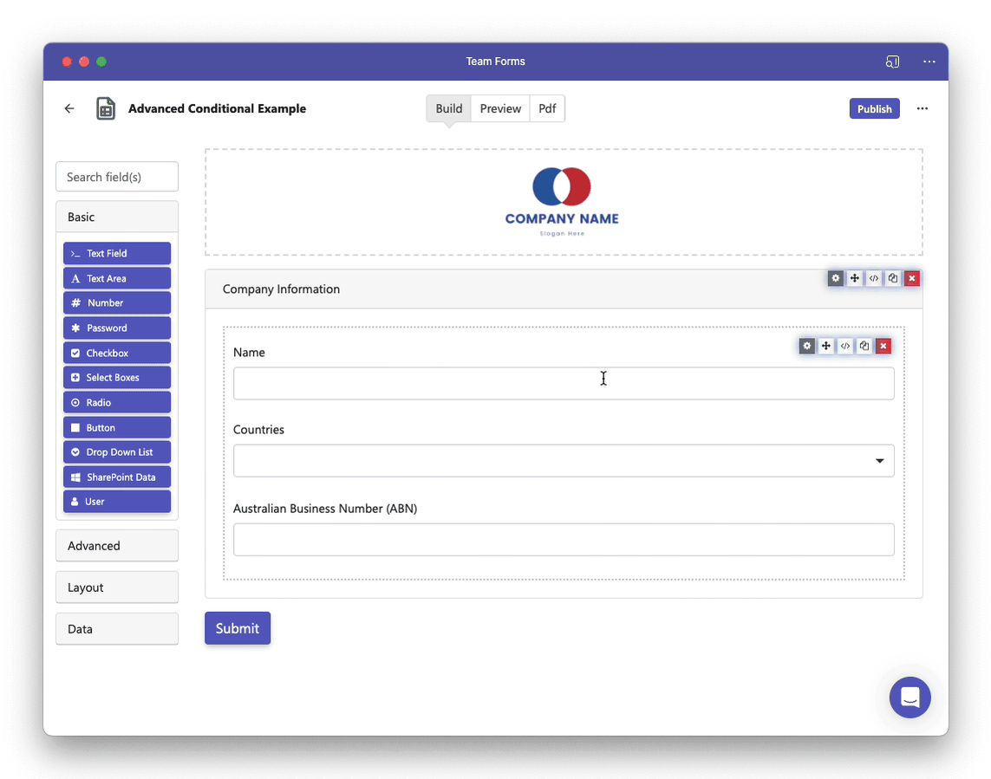Screen dimensions: 991x779
Task: Expand the Advanced fields section
Action: coord(117,545)
